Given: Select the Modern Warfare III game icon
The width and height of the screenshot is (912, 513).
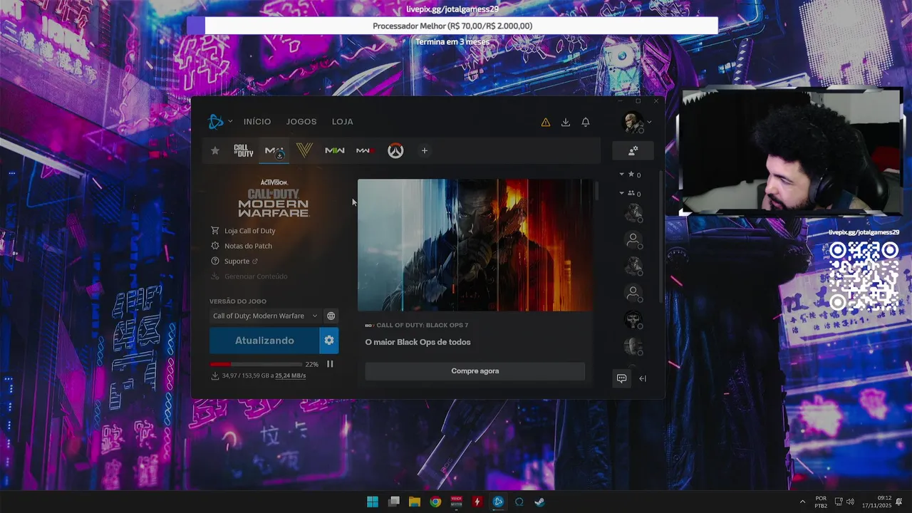Looking at the screenshot, I should click(365, 150).
